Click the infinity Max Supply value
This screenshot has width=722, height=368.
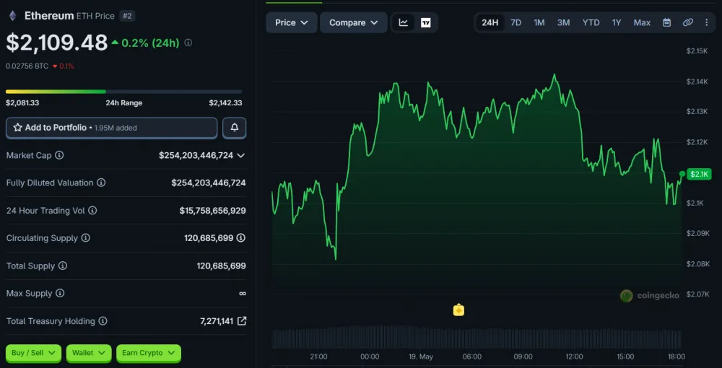point(242,294)
